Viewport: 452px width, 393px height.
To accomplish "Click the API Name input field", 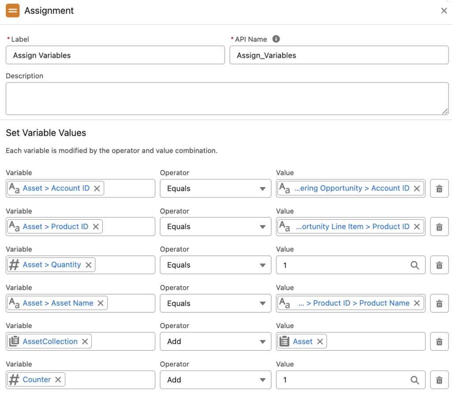I will coord(339,55).
